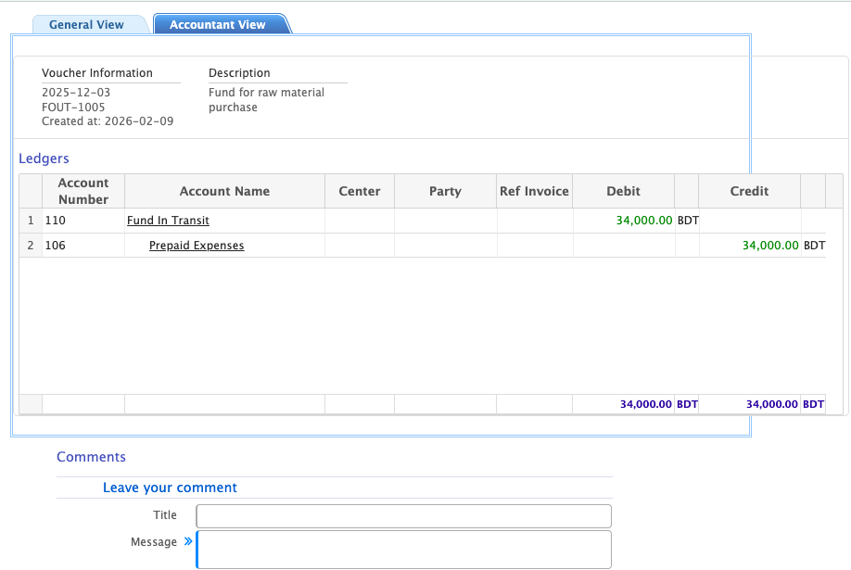
Task: Select ledger row number 2
Action: [31, 246]
